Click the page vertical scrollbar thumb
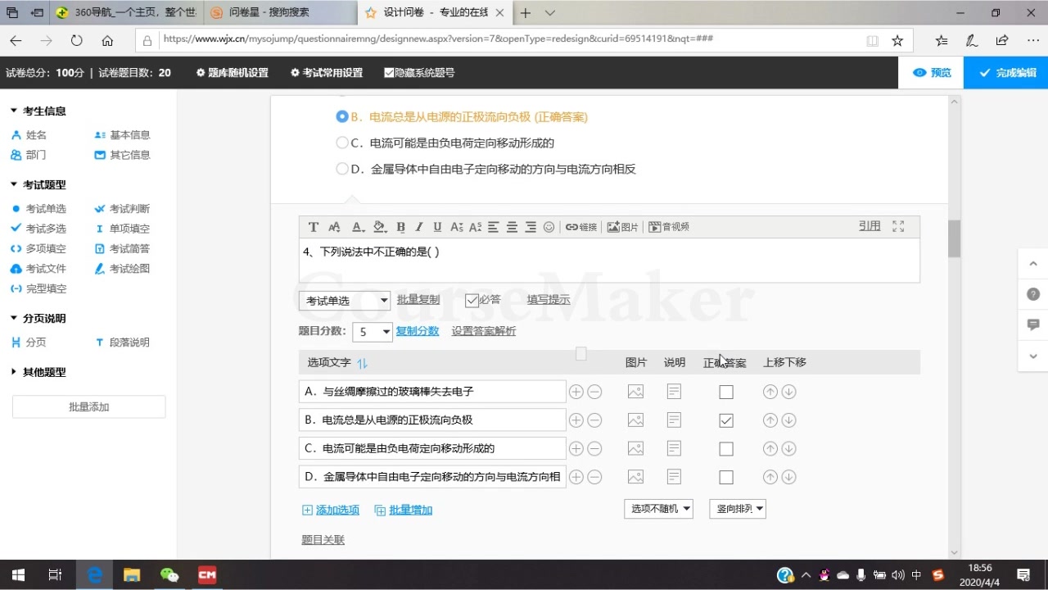This screenshot has height=590, width=1048. point(954,238)
